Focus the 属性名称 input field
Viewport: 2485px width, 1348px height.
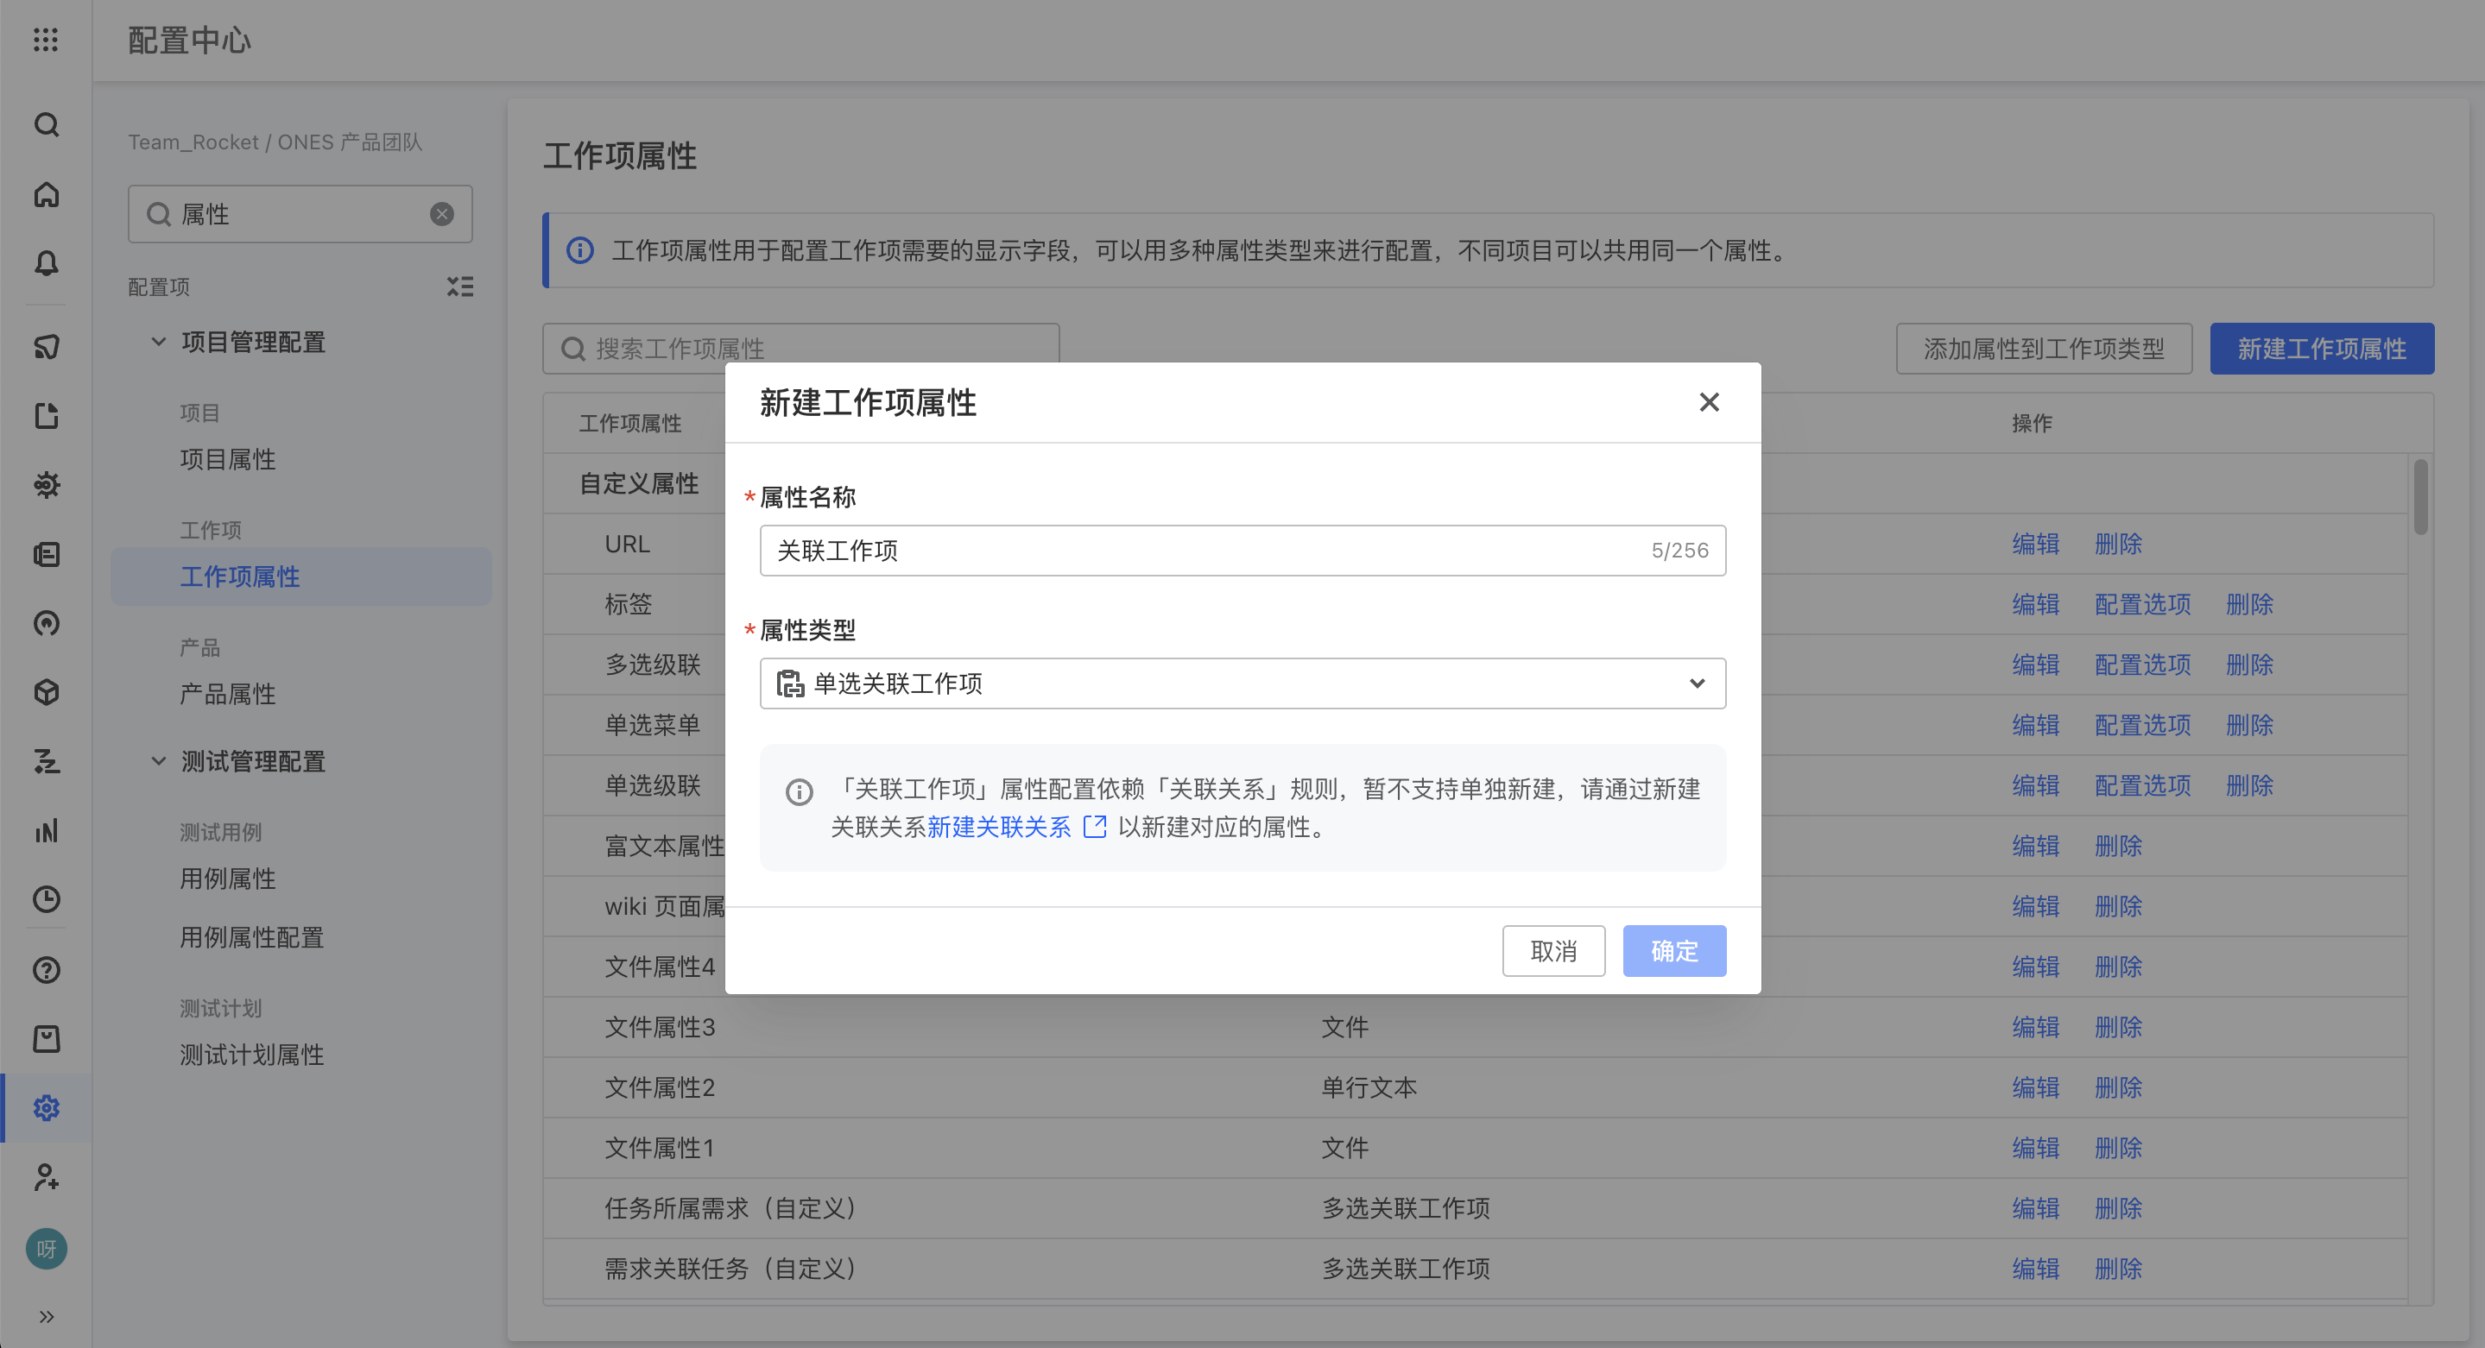tap(1242, 551)
